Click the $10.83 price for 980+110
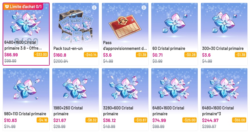The height and width of the screenshot is (133, 250). pyautogui.click(x=10, y=120)
